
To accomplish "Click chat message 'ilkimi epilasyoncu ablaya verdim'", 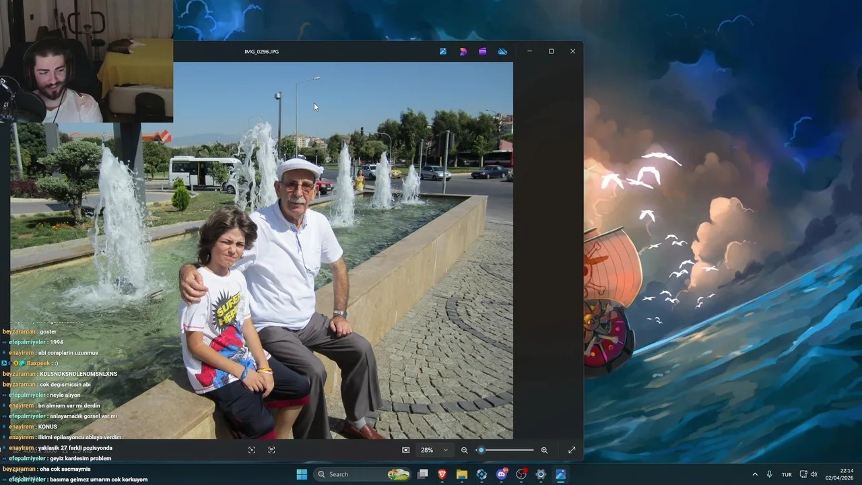I will (80, 438).
